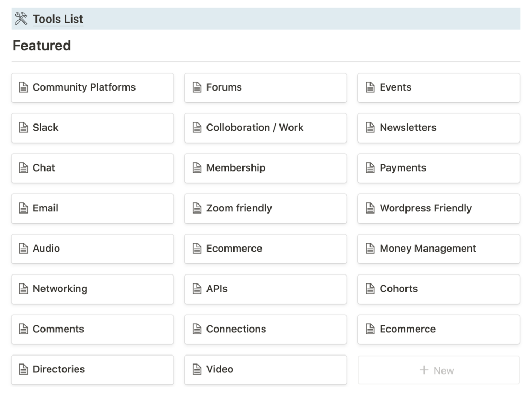Open the Networking page card

[92, 289]
